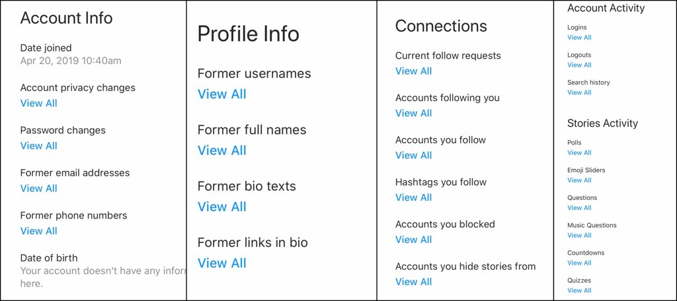
Task: Click View All under Former usernames
Action: click(221, 94)
